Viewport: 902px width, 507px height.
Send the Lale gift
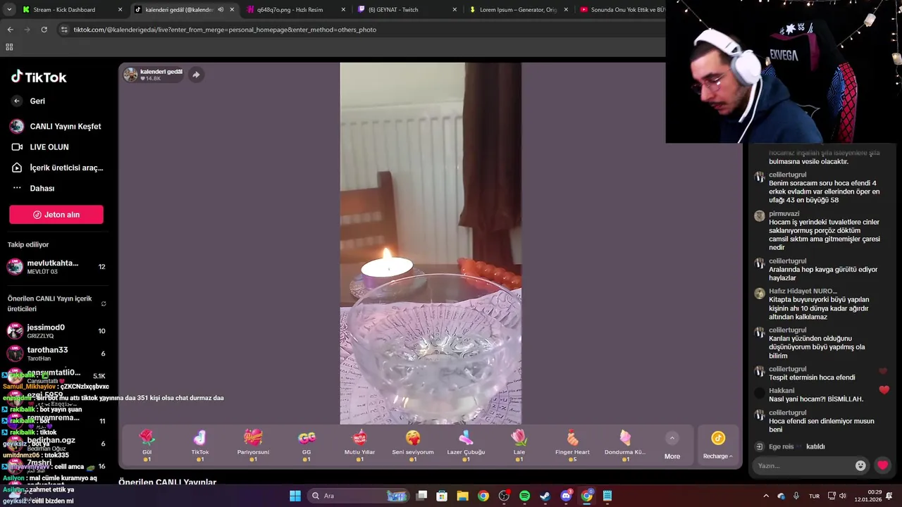pyautogui.click(x=519, y=446)
